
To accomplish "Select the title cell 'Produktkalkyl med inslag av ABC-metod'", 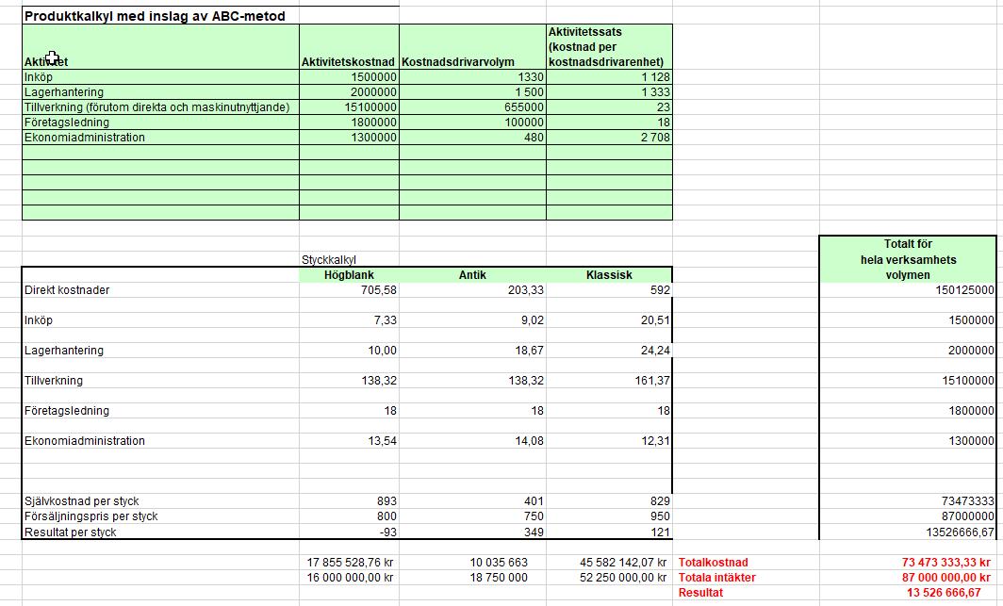I will point(155,16).
